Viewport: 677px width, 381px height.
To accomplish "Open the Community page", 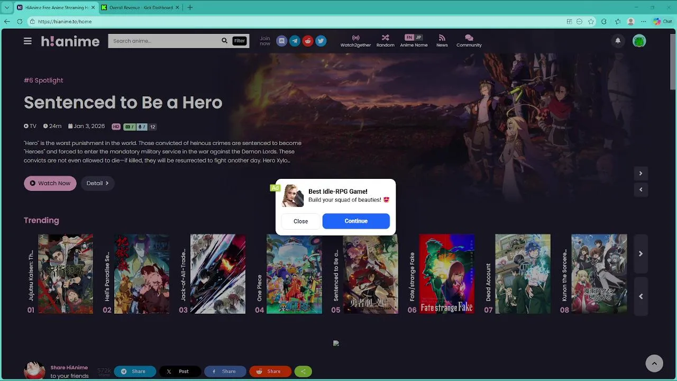I will click(x=469, y=41).
